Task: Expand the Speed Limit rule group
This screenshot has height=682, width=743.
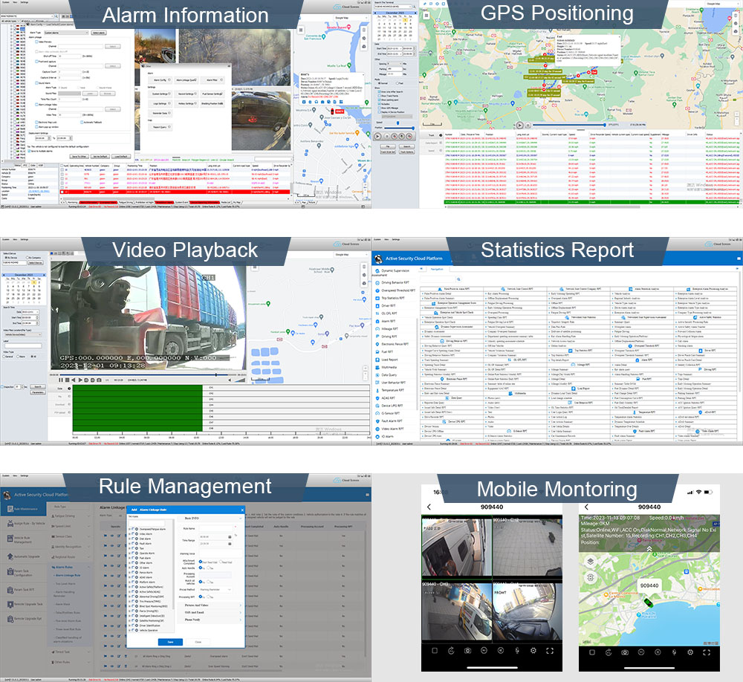Action: click(88, 526)
